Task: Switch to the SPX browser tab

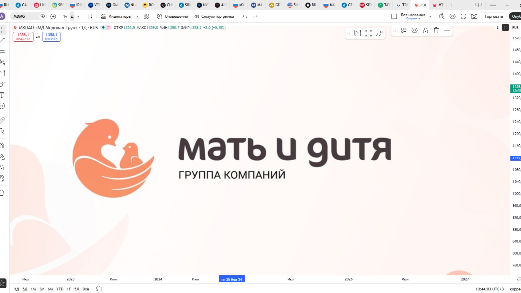Action: tap(365, 5)
